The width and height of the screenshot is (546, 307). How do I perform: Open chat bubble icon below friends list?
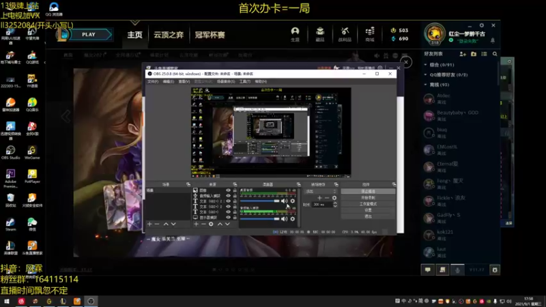[428, 269]
